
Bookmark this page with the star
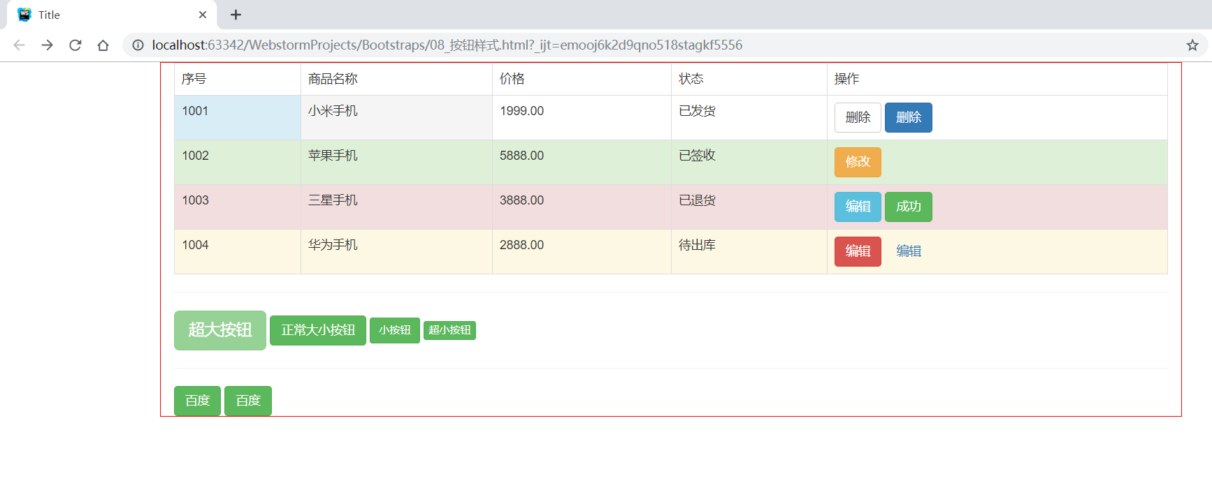pyautogui.click(x=1192, y=45)
